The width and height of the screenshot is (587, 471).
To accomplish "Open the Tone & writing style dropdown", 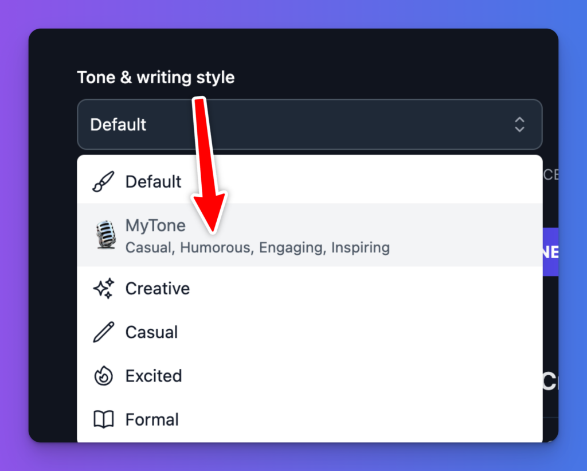I will (x=310, y=124).
